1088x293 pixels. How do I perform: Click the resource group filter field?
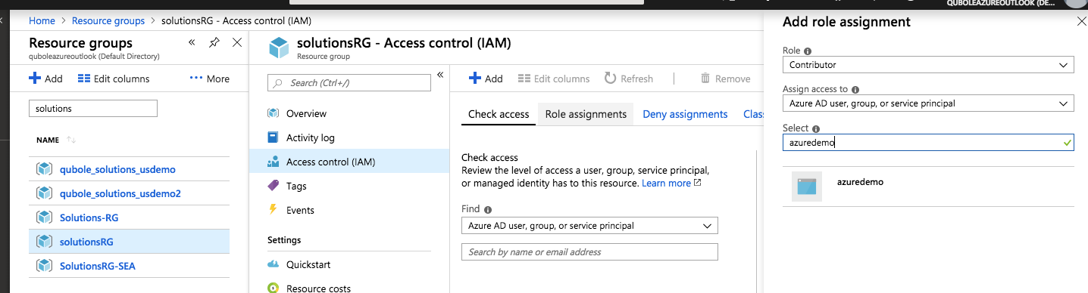tap(92, 109)
